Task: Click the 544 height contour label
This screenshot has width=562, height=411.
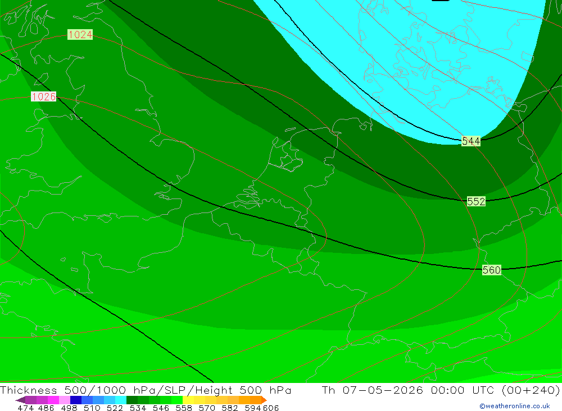Action: click(471, 141)
